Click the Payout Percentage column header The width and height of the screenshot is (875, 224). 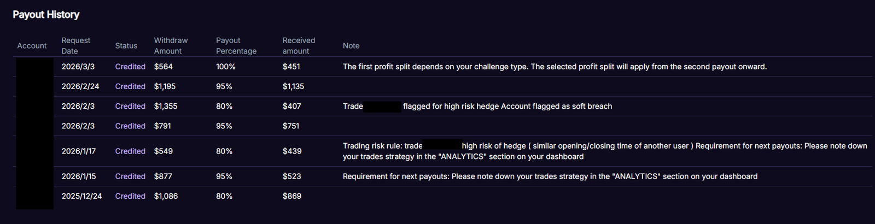(x=236, y=46)
